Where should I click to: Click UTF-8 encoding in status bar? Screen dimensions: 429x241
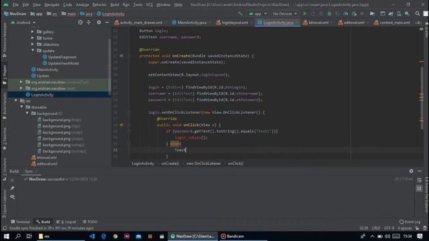[389, 228]
